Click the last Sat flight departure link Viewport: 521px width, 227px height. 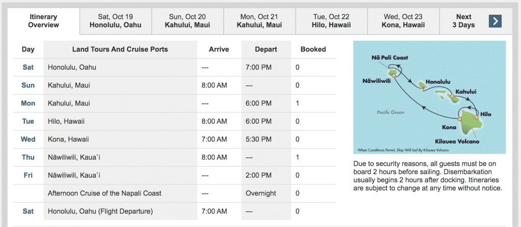(x=28, y=211)
